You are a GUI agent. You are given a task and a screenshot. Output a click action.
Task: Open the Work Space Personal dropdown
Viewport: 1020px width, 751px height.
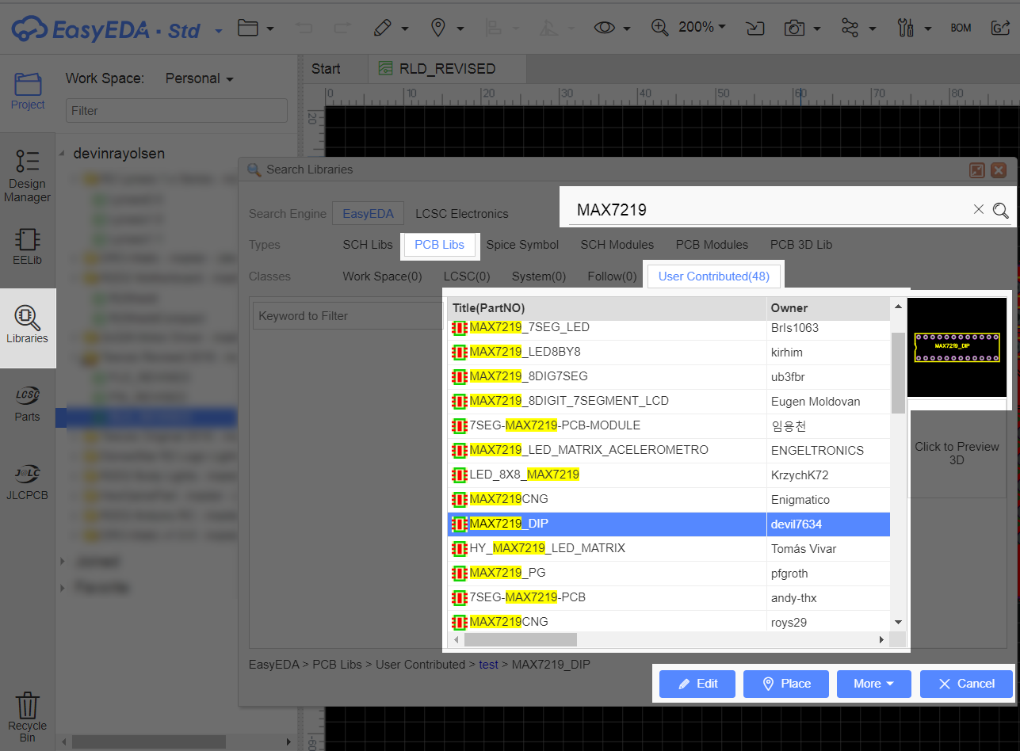[199, 78]
